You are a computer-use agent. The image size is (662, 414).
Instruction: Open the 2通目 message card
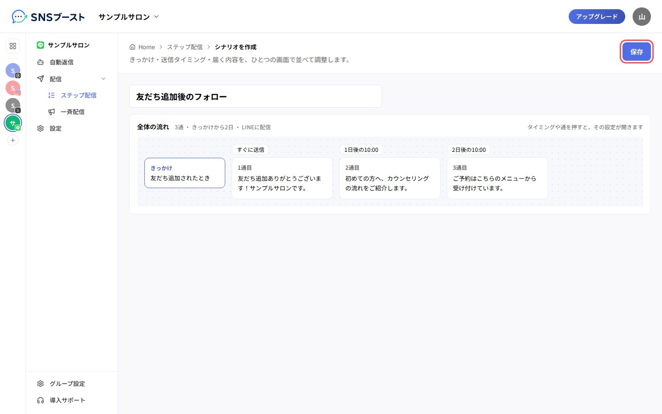390,178
